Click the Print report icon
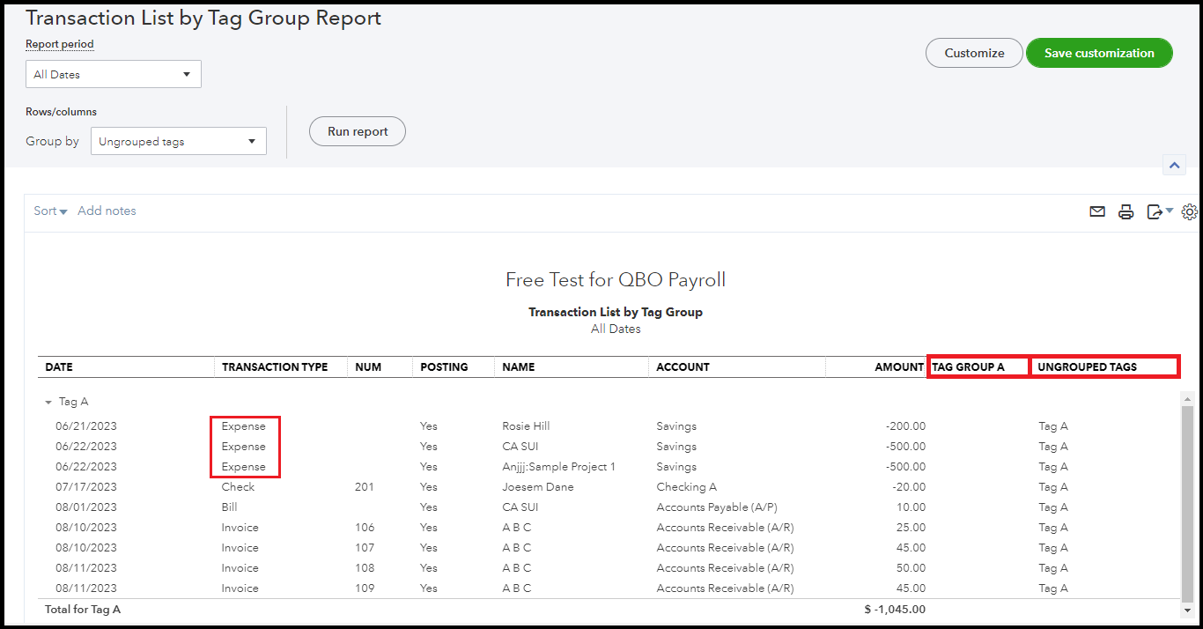This screenshot has width=1203, height=629. tap(1126, 211)
